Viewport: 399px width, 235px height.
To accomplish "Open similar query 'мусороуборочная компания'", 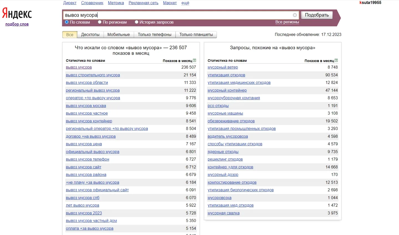I will coord(234,98).
